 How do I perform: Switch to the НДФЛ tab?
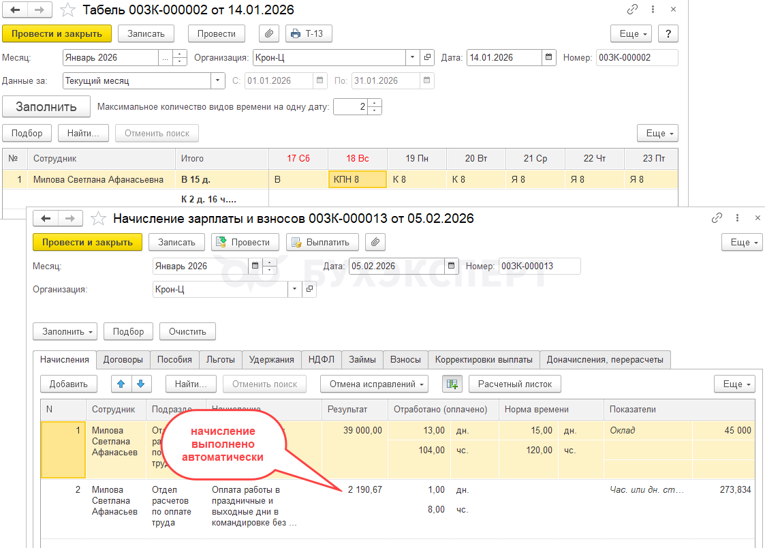coord(321,359)
